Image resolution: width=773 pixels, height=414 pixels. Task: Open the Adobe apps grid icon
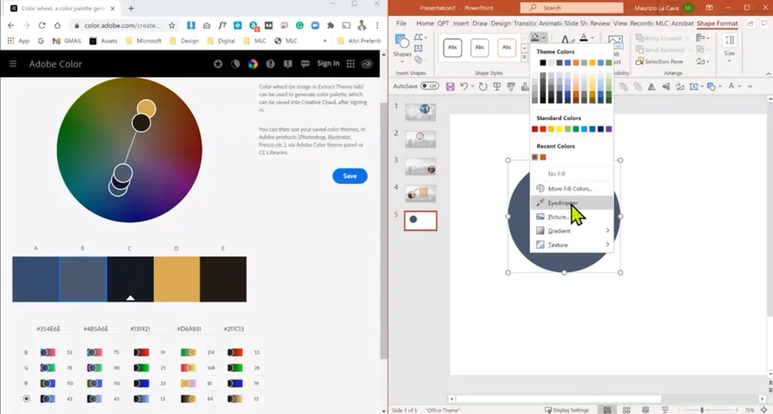(x=350, y=64)
